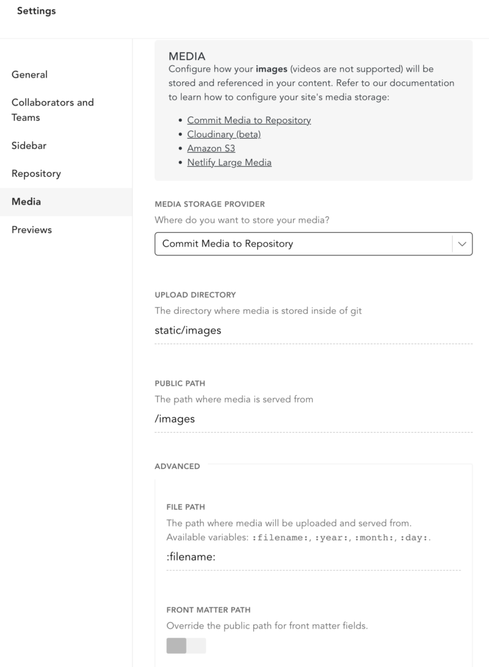Click the Media Storage Provider label

(210, 204)
